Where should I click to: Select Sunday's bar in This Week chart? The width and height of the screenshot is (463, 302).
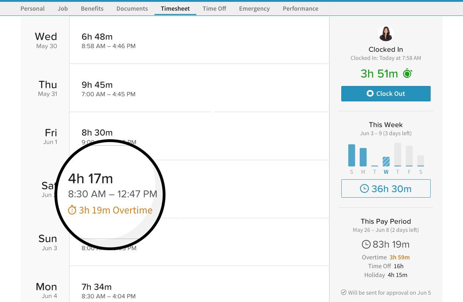[352, 155]
